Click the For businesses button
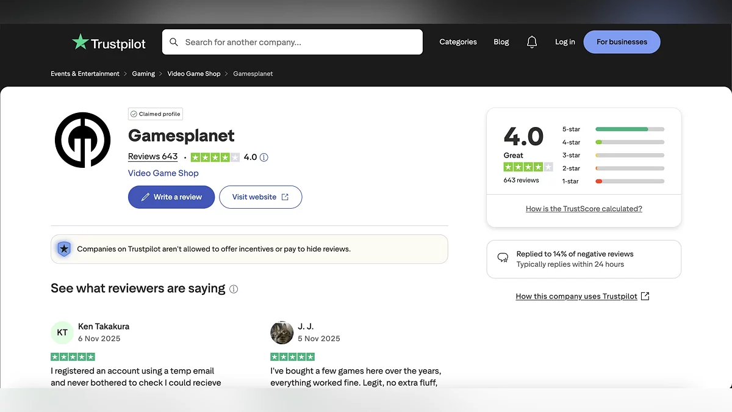The width and height of the screenshot is (732, 412). tap(622, 42)
